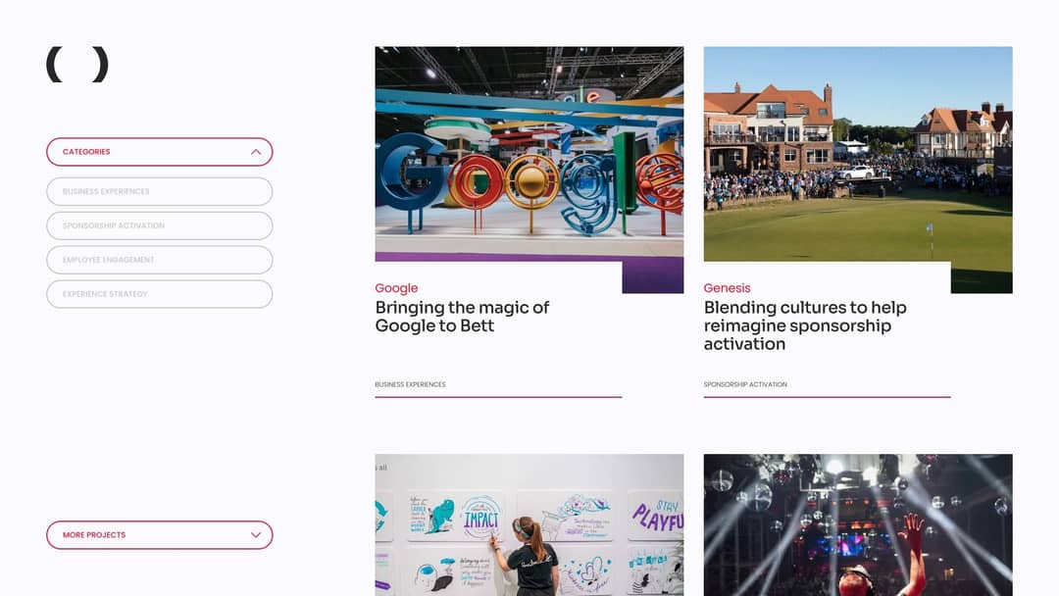
Task: Open 'Bringing the magic of Google to Bett'
Action: pyautogui.click(x=462, y=317)
